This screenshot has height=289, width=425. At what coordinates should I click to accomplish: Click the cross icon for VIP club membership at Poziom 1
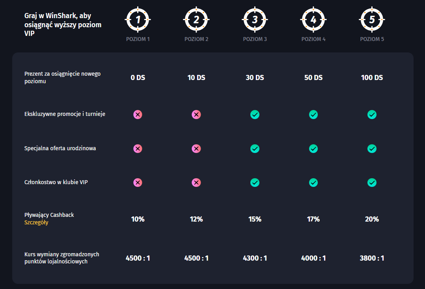138,183
